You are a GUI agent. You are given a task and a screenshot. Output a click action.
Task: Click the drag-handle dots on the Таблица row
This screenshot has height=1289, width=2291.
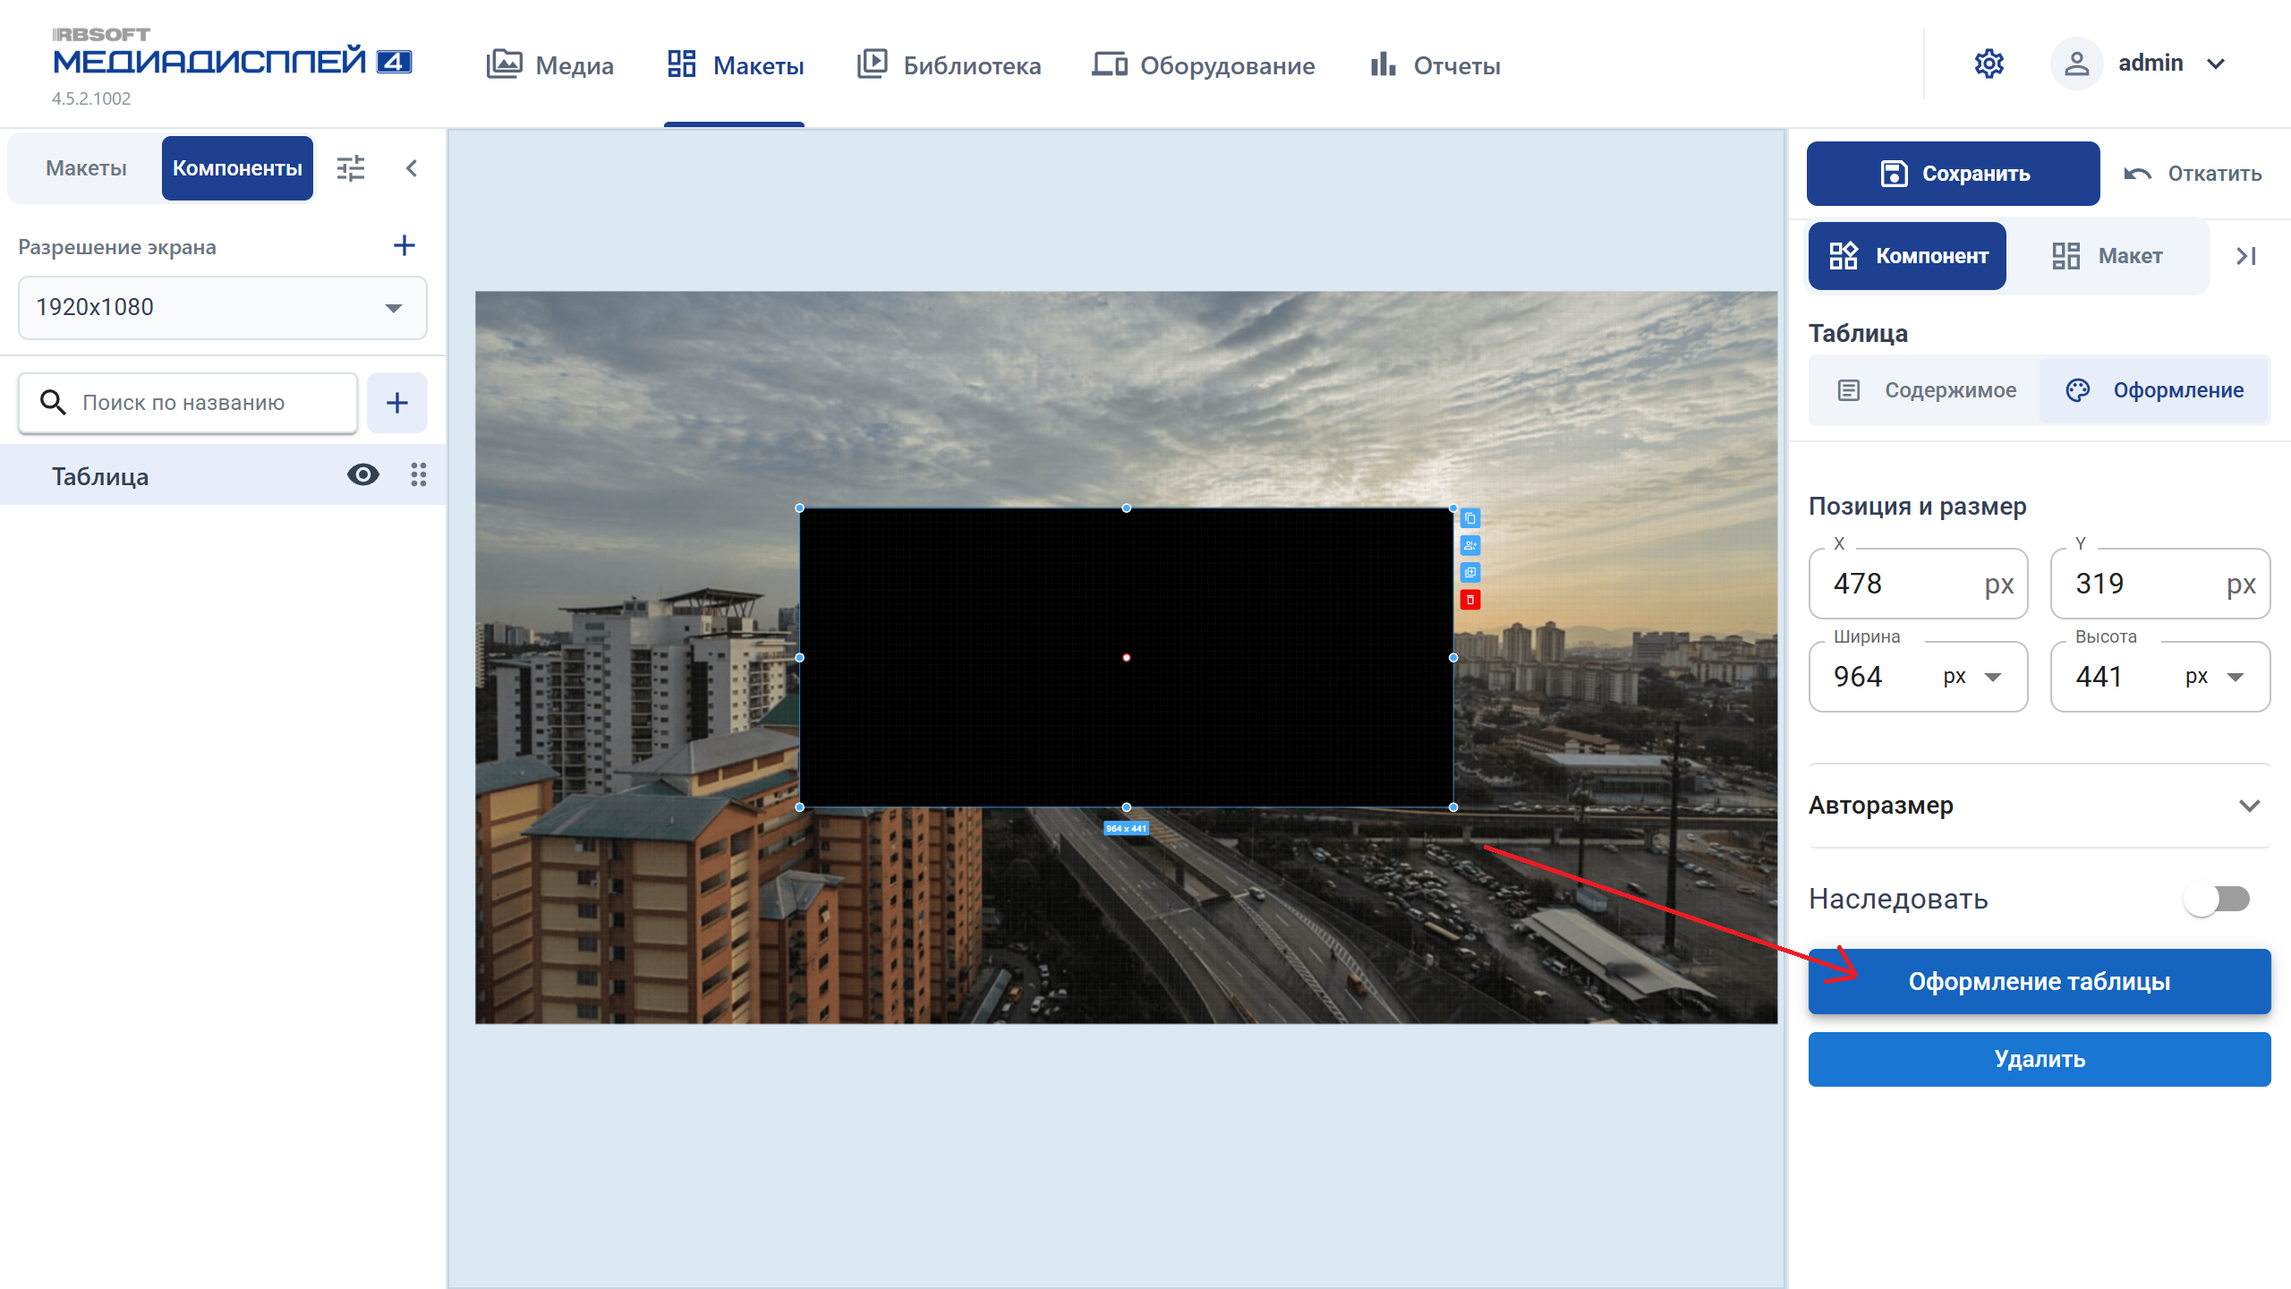pyautogui.click(x=418, y=474)
